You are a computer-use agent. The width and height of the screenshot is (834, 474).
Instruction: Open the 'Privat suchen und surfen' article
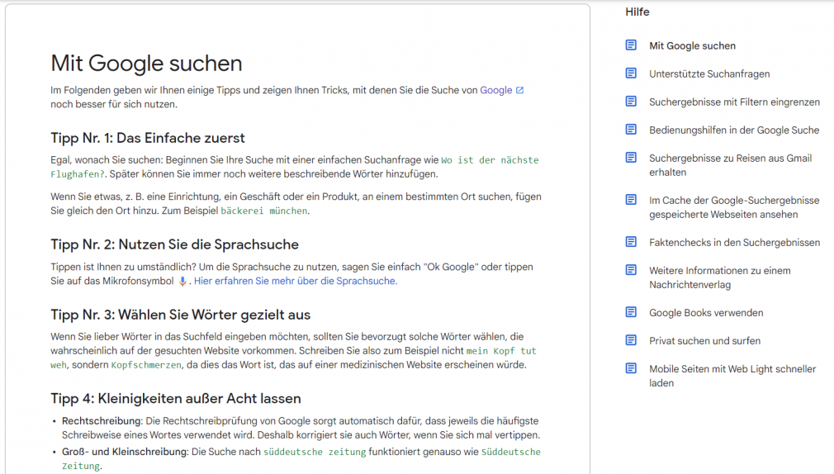pyautogui.click(x=704, y=341)
